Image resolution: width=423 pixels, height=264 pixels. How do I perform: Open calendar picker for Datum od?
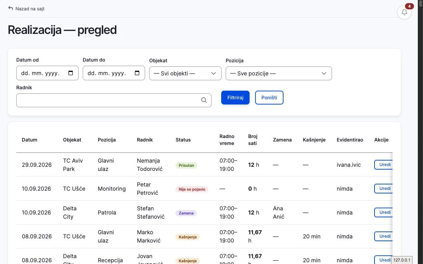[71, 73]
